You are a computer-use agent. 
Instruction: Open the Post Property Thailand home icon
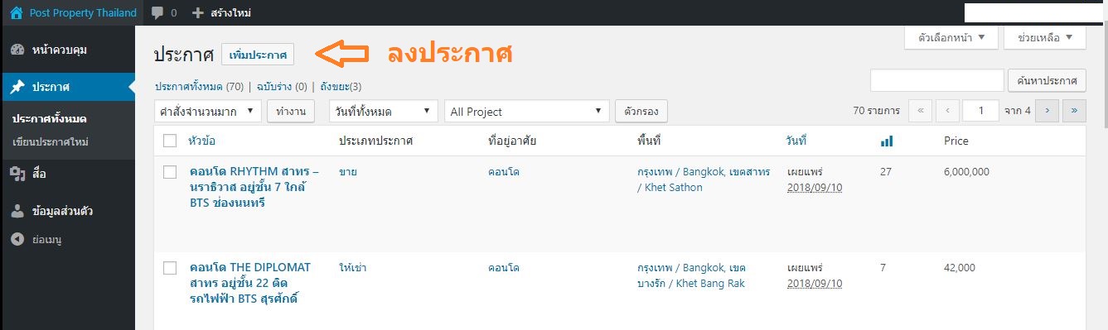coord(17,12)
